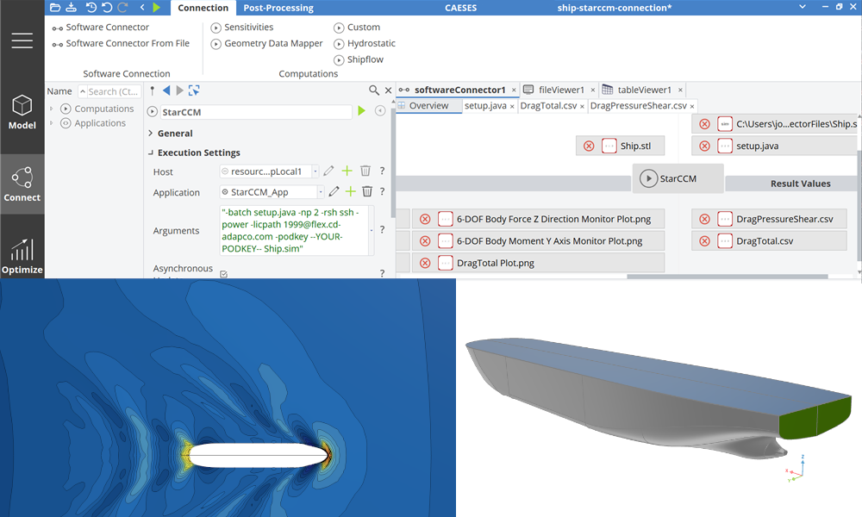Viewport: 862px width, 517px height.
Task: Add a new Application with green plus
Action: (351, 192)
